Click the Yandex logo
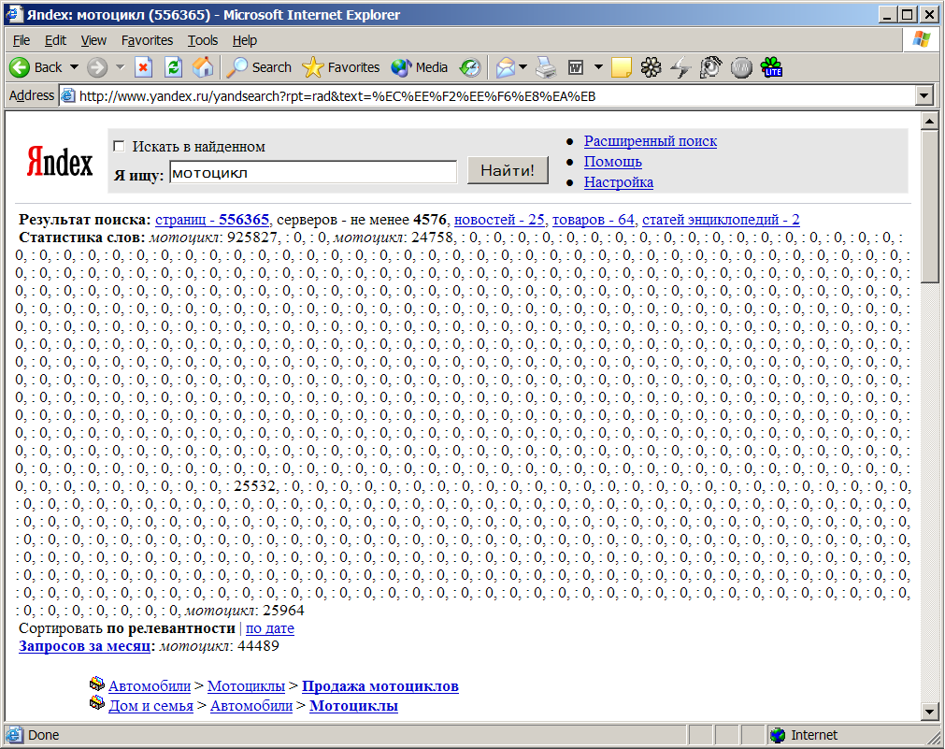 click(x=60, y=162)
